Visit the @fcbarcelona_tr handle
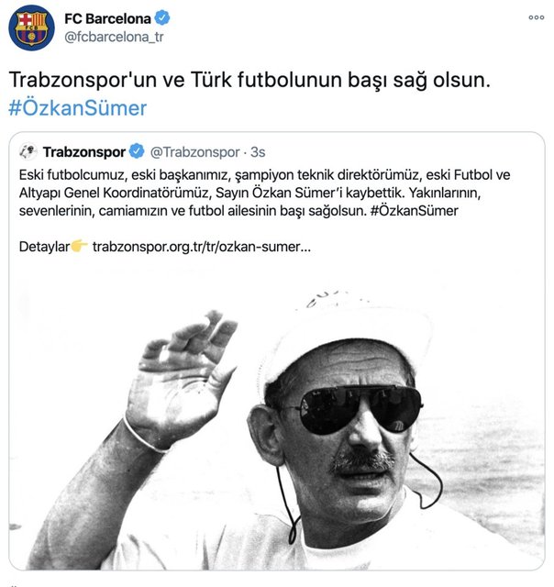Screen dimensions: 554x587 (x=114, y=37)
